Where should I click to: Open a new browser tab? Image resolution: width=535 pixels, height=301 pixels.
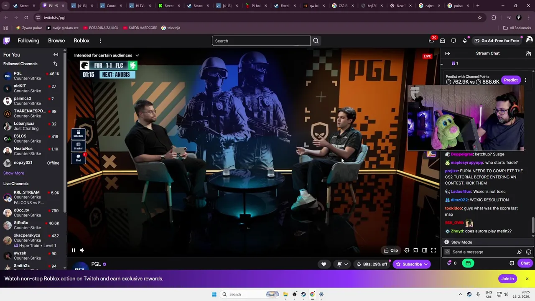(478, 6)
